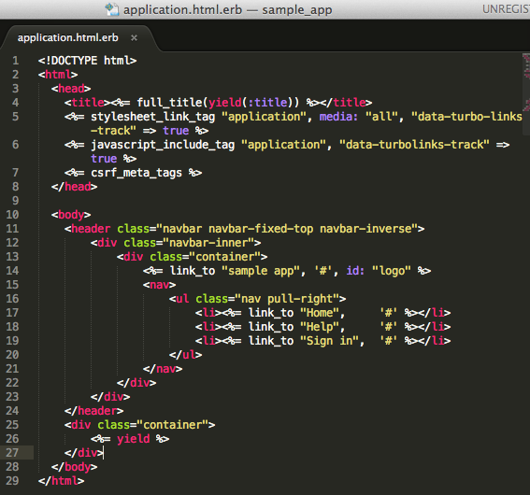Click the full_title helper call text

pyautogui.click(x=218, y=103)
